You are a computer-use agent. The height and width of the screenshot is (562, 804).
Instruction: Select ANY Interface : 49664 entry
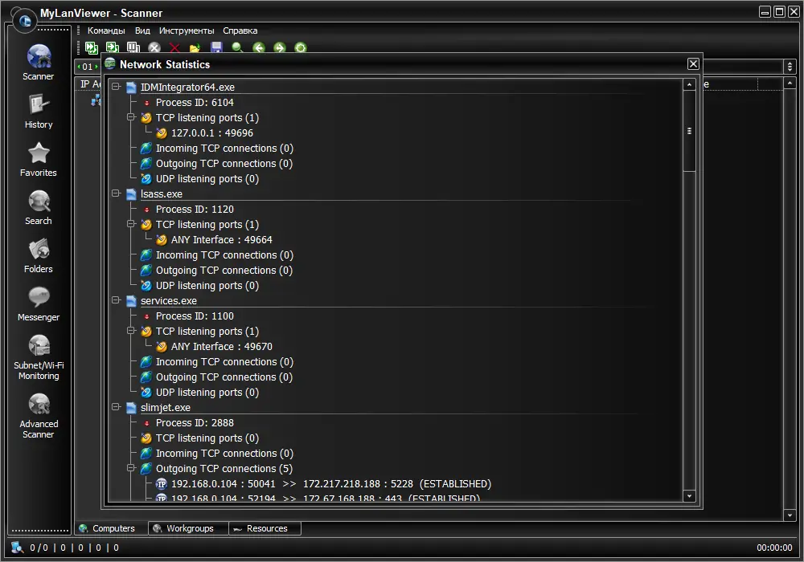222,239
